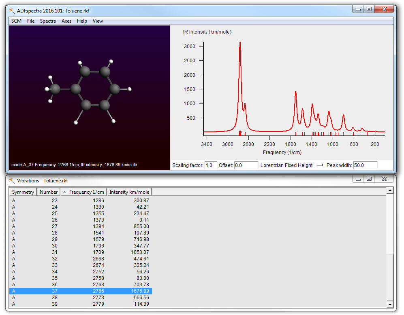Open the SCM menu
404x315 pixels.
16,21
